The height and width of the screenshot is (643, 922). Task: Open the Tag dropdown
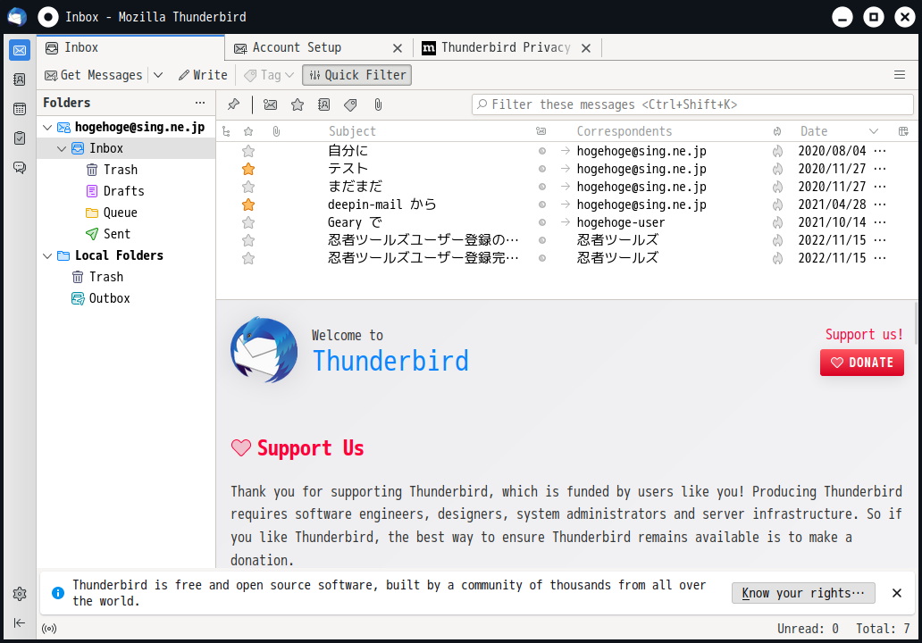tap(269, 75)
